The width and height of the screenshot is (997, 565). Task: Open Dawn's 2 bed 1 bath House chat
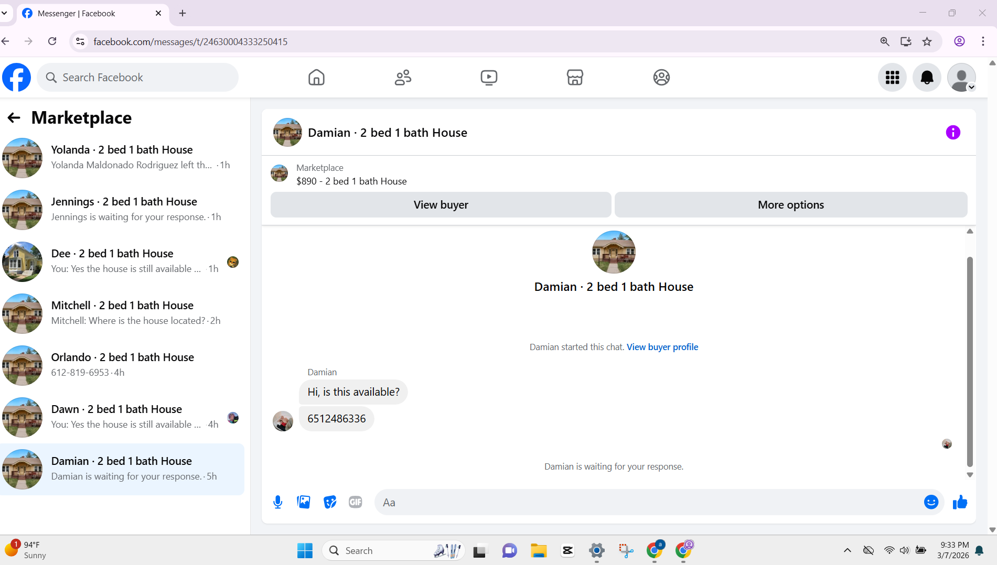(122, 417)
